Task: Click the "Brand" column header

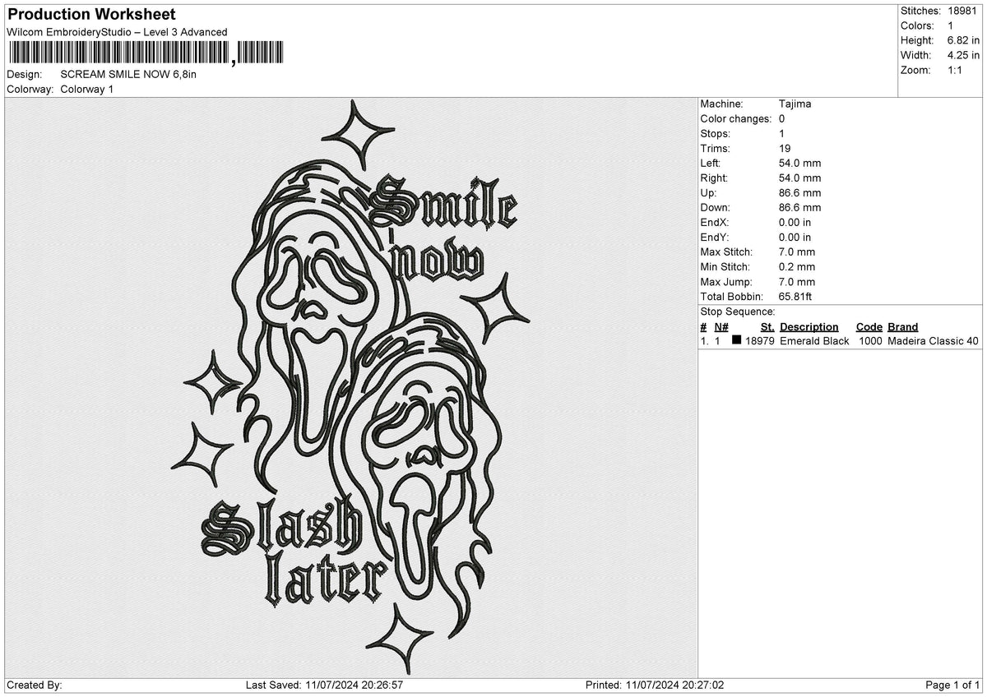Action: pyautogui.click(x=902, y=326)
